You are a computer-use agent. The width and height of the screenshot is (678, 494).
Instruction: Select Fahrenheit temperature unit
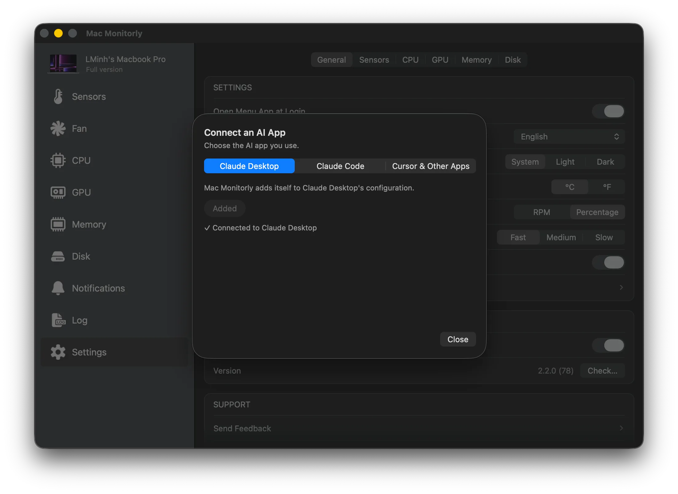click(x=607, y=187)
